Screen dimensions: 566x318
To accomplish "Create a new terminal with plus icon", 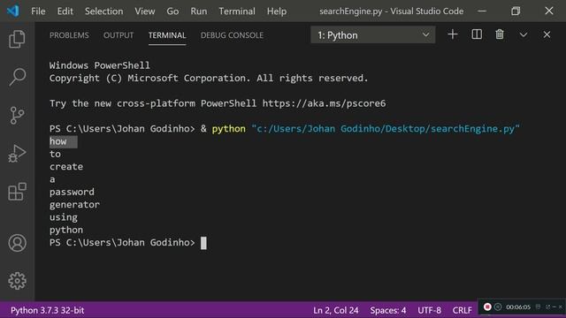I will click(x=452, y=34).
